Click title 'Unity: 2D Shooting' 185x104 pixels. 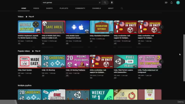(x=48, y=70)
